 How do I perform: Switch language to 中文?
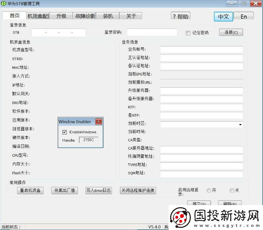coord(223,17)
